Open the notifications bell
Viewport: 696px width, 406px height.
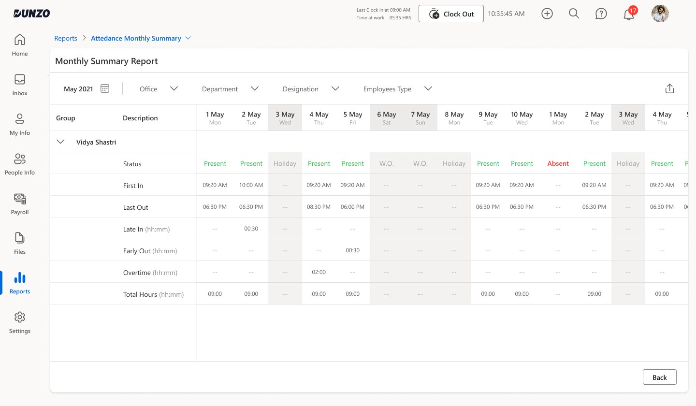point(628,14)
